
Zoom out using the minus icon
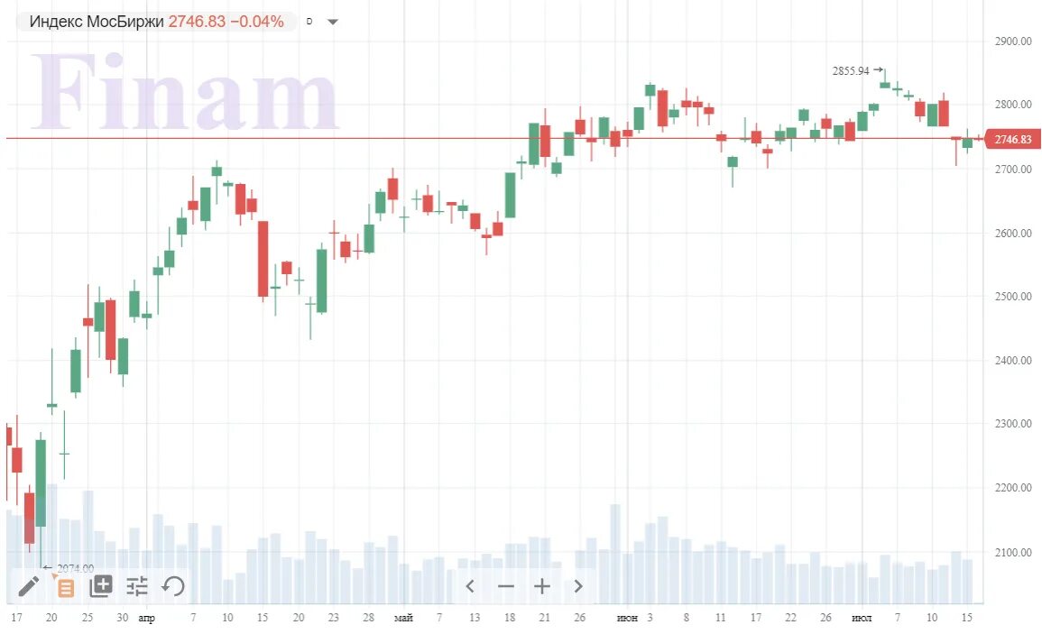[x=505, y=586]
